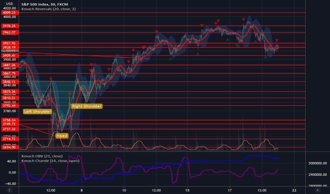Click the 0.00 oscillator scale value
This screenshot has width=330, height=194.
12,172
